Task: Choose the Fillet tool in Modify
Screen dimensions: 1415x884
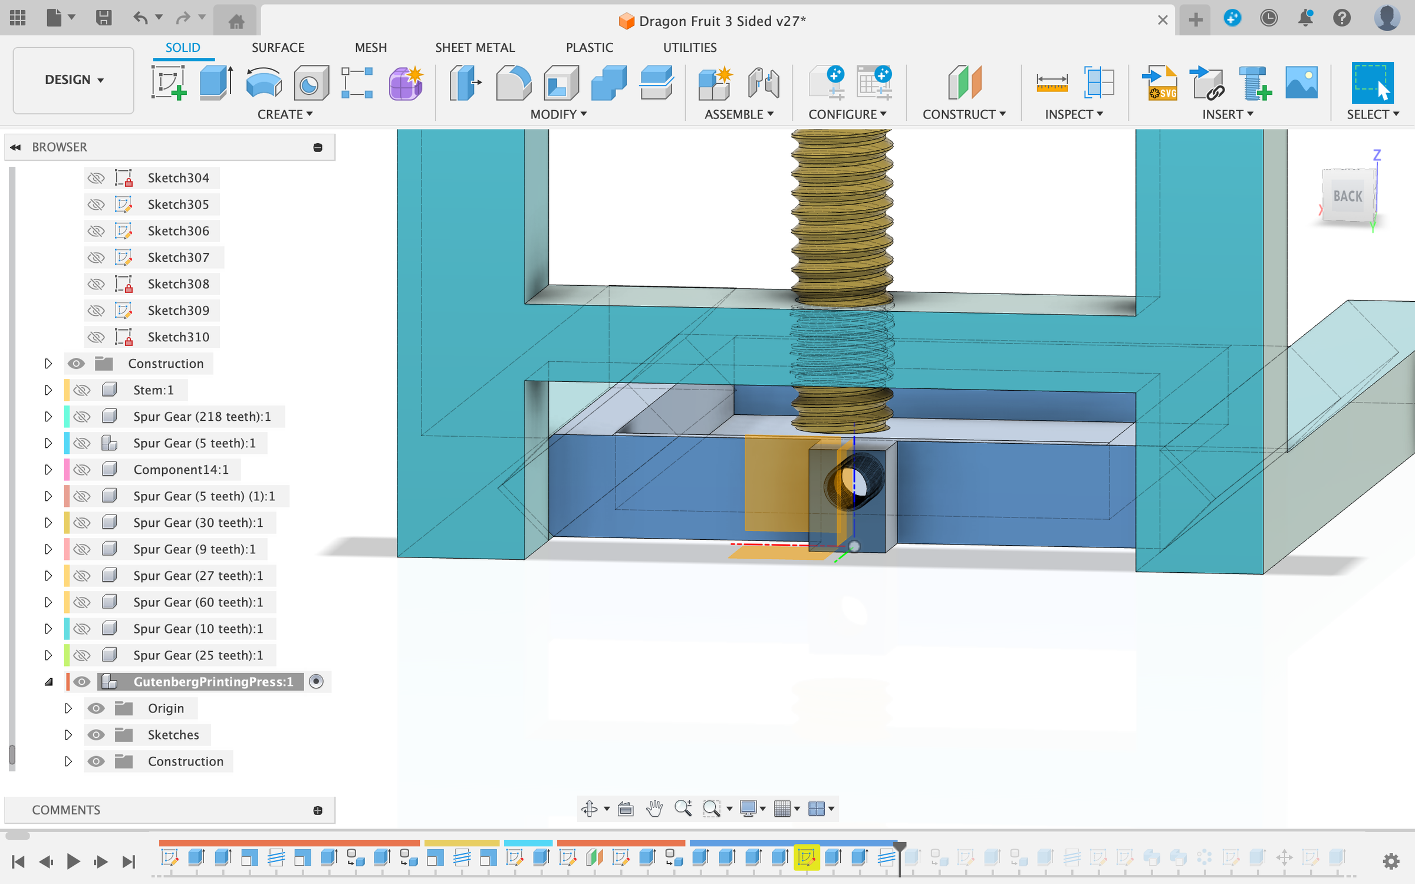Action: click(x=513, y=83)
